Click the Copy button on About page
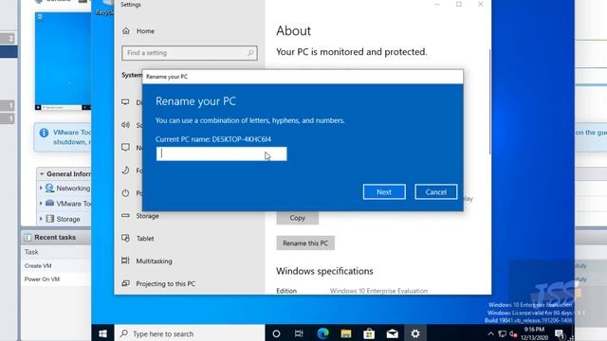 pos(297,218)
